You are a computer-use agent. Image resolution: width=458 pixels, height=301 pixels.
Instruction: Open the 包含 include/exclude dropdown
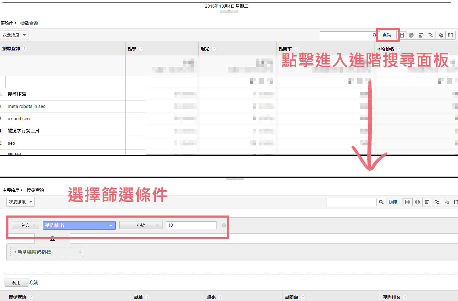coord(25,225)
